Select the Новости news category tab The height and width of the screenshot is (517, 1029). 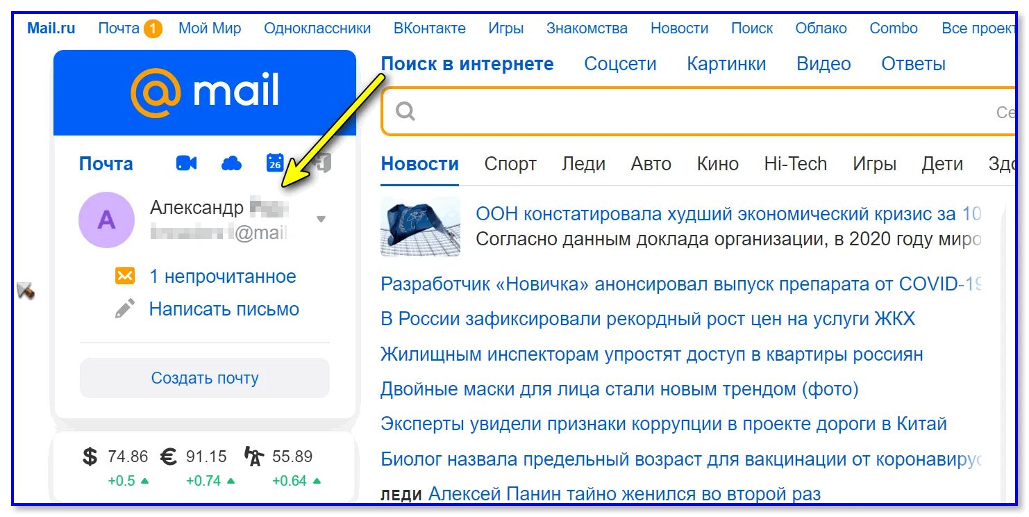click(420, 164)
